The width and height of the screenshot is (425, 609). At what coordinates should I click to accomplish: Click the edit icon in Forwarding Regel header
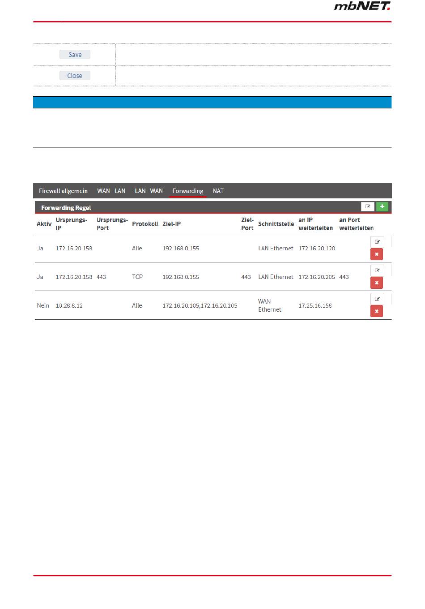(x=368, y=206)
